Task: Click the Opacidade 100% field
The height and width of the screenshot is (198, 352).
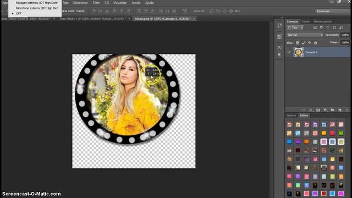Action: [x=345, y=35]
